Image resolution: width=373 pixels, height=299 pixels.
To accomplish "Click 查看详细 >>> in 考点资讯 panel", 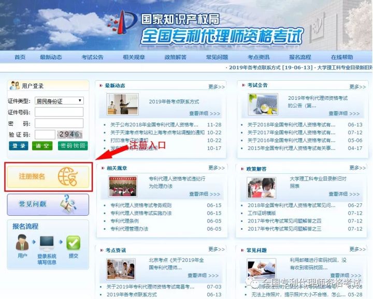I will tap(203, 275).
